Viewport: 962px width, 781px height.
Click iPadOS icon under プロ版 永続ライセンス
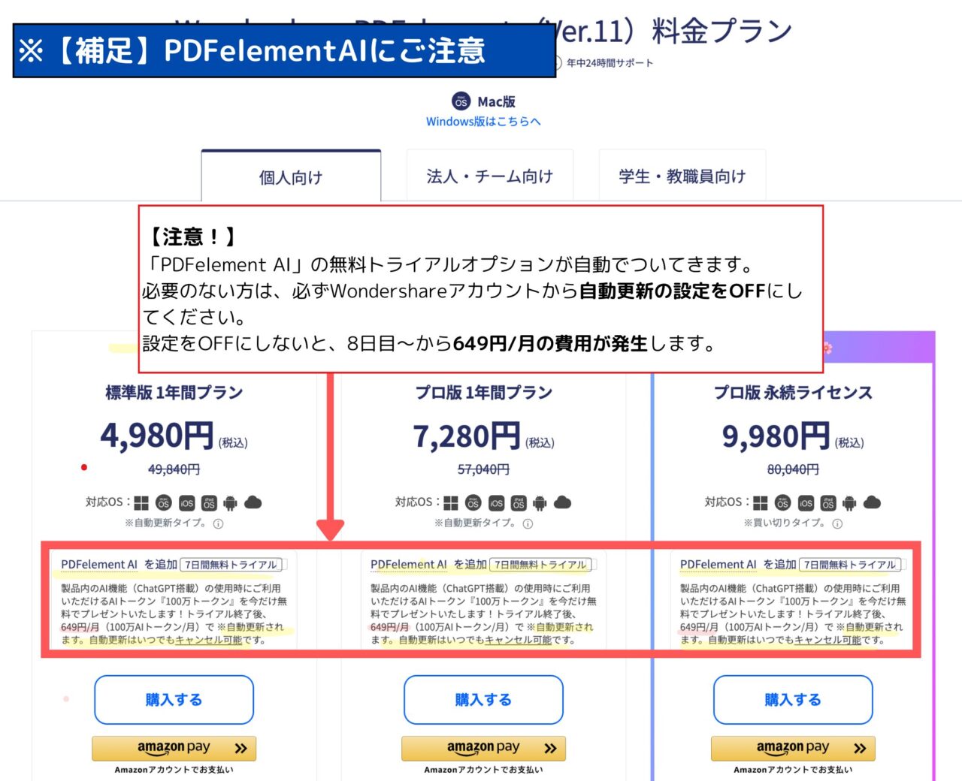[828, 503]
